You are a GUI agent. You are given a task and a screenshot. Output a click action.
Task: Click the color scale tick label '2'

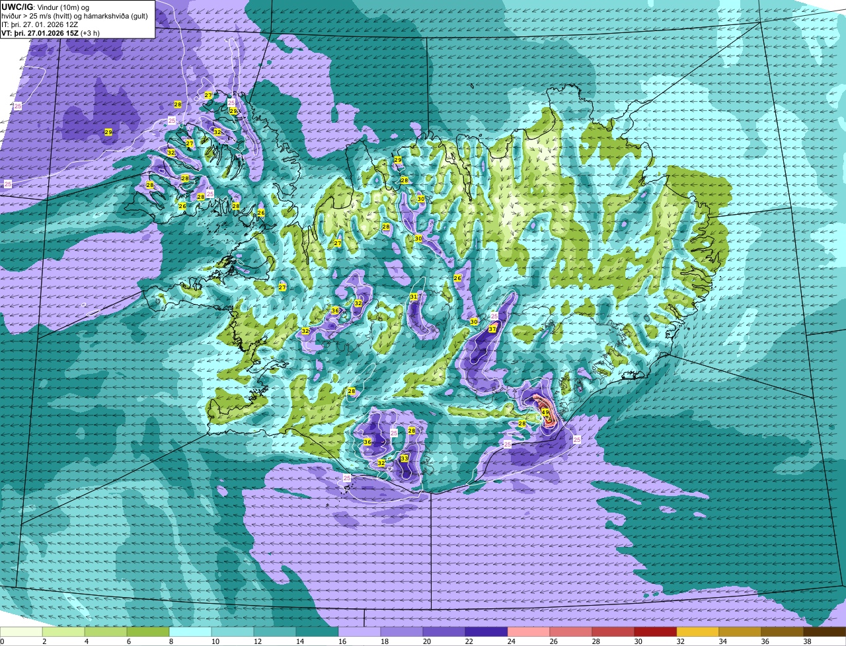tap(44, 641)
